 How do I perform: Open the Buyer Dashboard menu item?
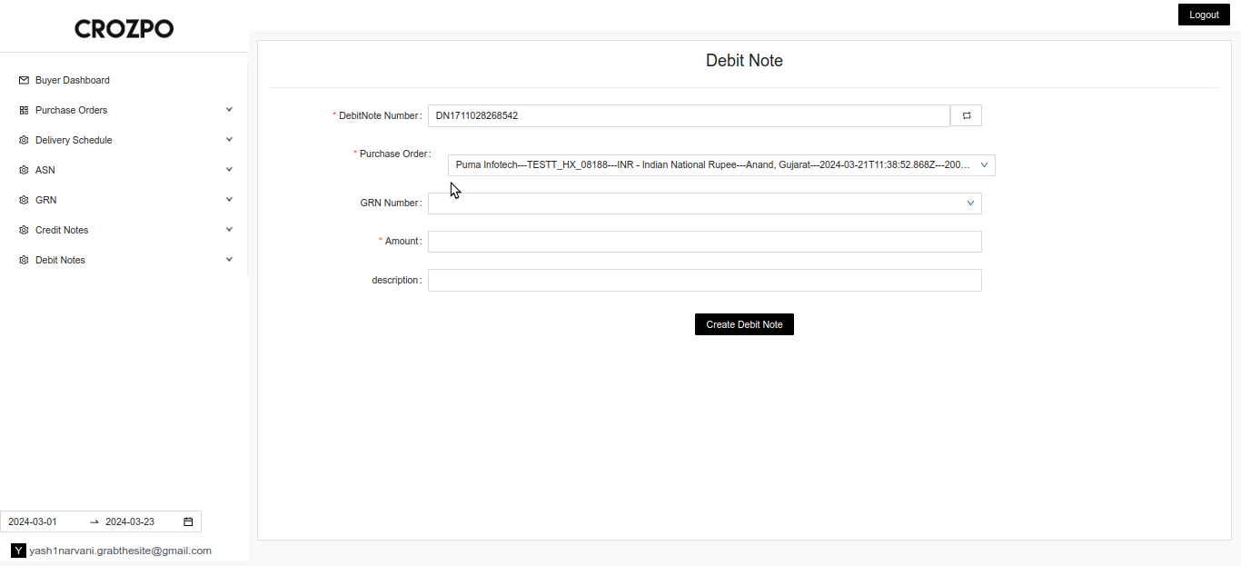pyautogui.click(x=73, y=80)
